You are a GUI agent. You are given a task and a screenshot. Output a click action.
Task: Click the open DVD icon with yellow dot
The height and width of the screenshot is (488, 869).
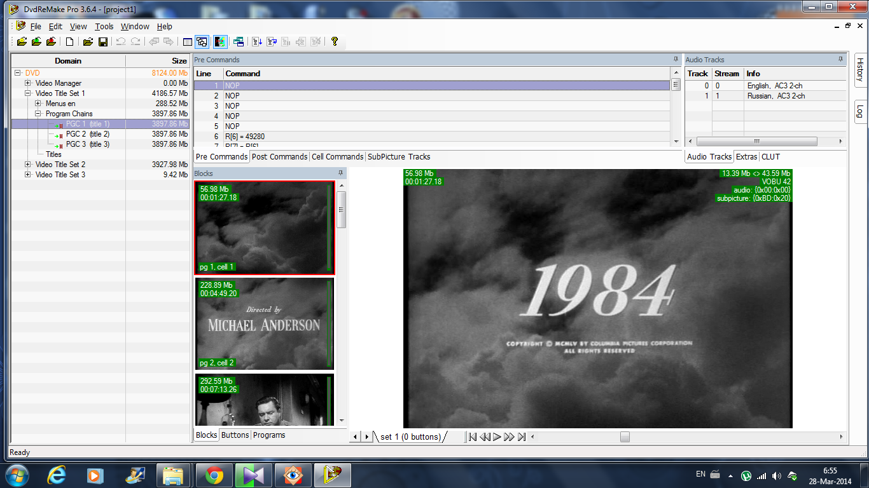pos(22,42)
